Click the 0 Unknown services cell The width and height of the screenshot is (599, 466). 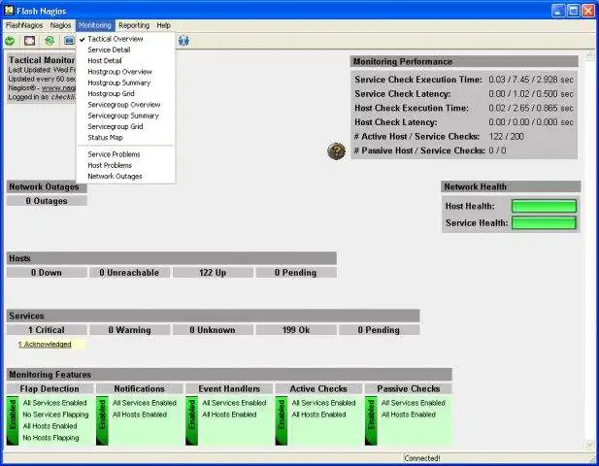[213, 330]
